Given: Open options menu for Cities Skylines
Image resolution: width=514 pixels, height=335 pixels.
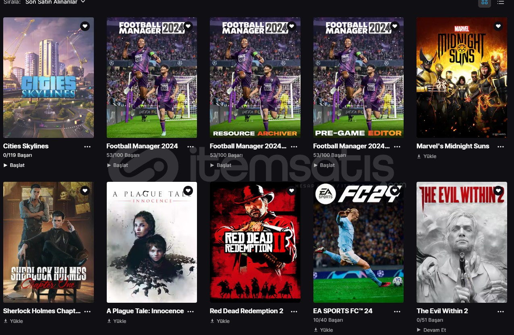Looking at the screenshot, I should pyautogui.click(x=87, y=147).
